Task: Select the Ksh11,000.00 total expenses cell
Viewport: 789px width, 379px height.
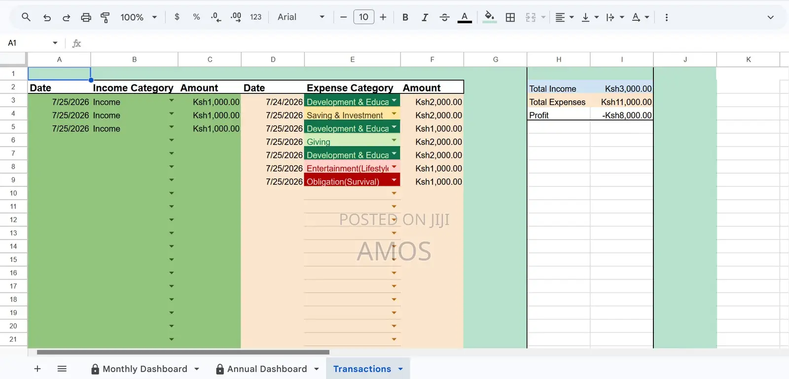Action: click(622, 102)
